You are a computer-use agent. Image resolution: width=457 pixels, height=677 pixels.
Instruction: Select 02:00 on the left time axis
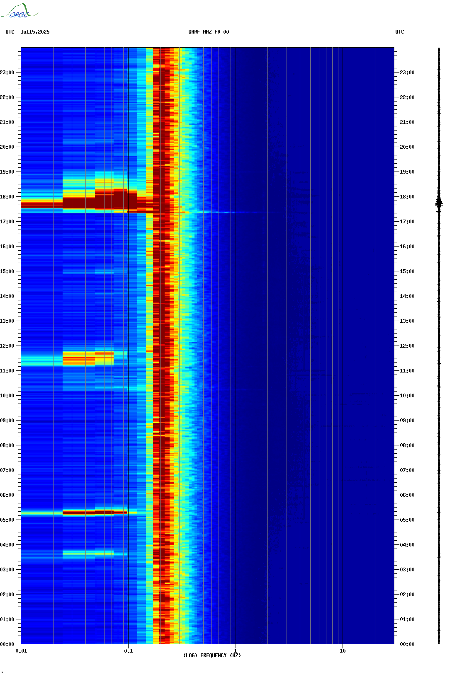point(7,595)
